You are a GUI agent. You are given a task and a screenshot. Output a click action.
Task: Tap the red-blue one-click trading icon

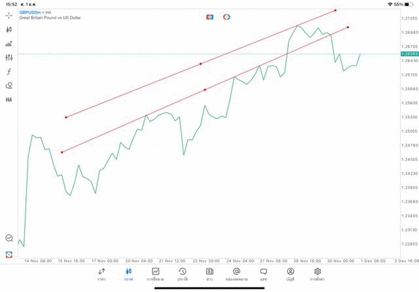[x=209, y=16]
